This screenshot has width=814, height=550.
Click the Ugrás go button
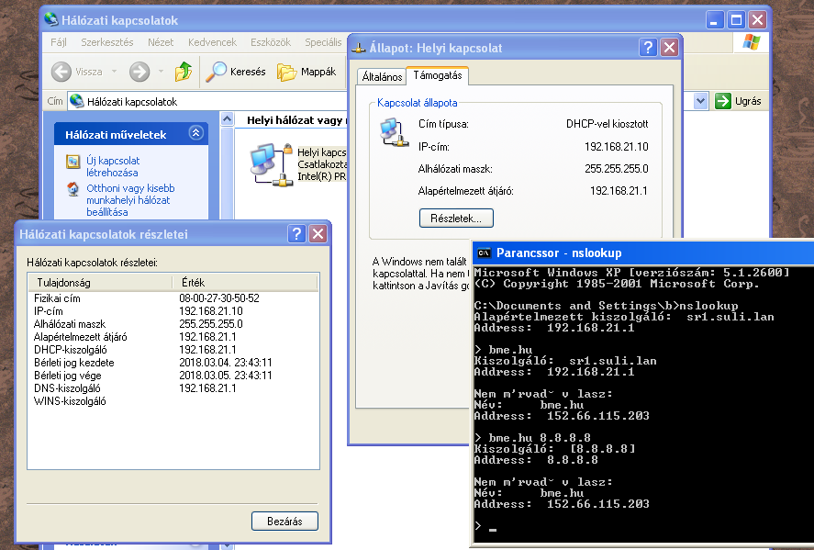click(738, 101)
